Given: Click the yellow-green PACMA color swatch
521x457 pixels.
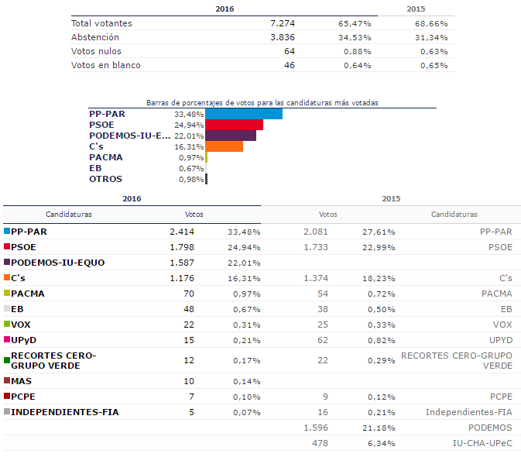Looking at the screenshot, I should point(7,293).
